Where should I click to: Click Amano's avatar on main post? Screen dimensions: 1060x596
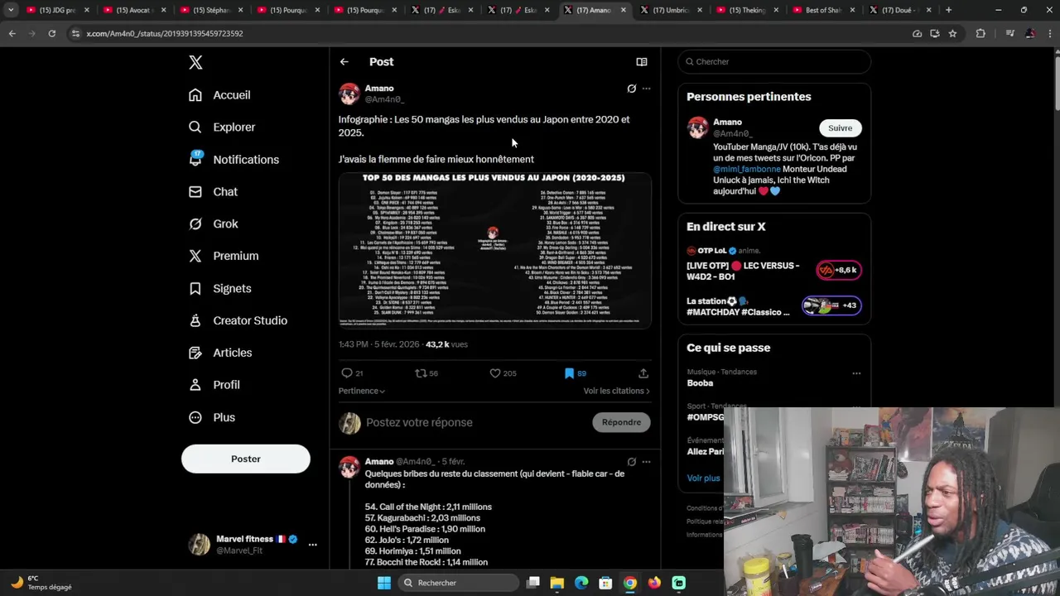349,94
